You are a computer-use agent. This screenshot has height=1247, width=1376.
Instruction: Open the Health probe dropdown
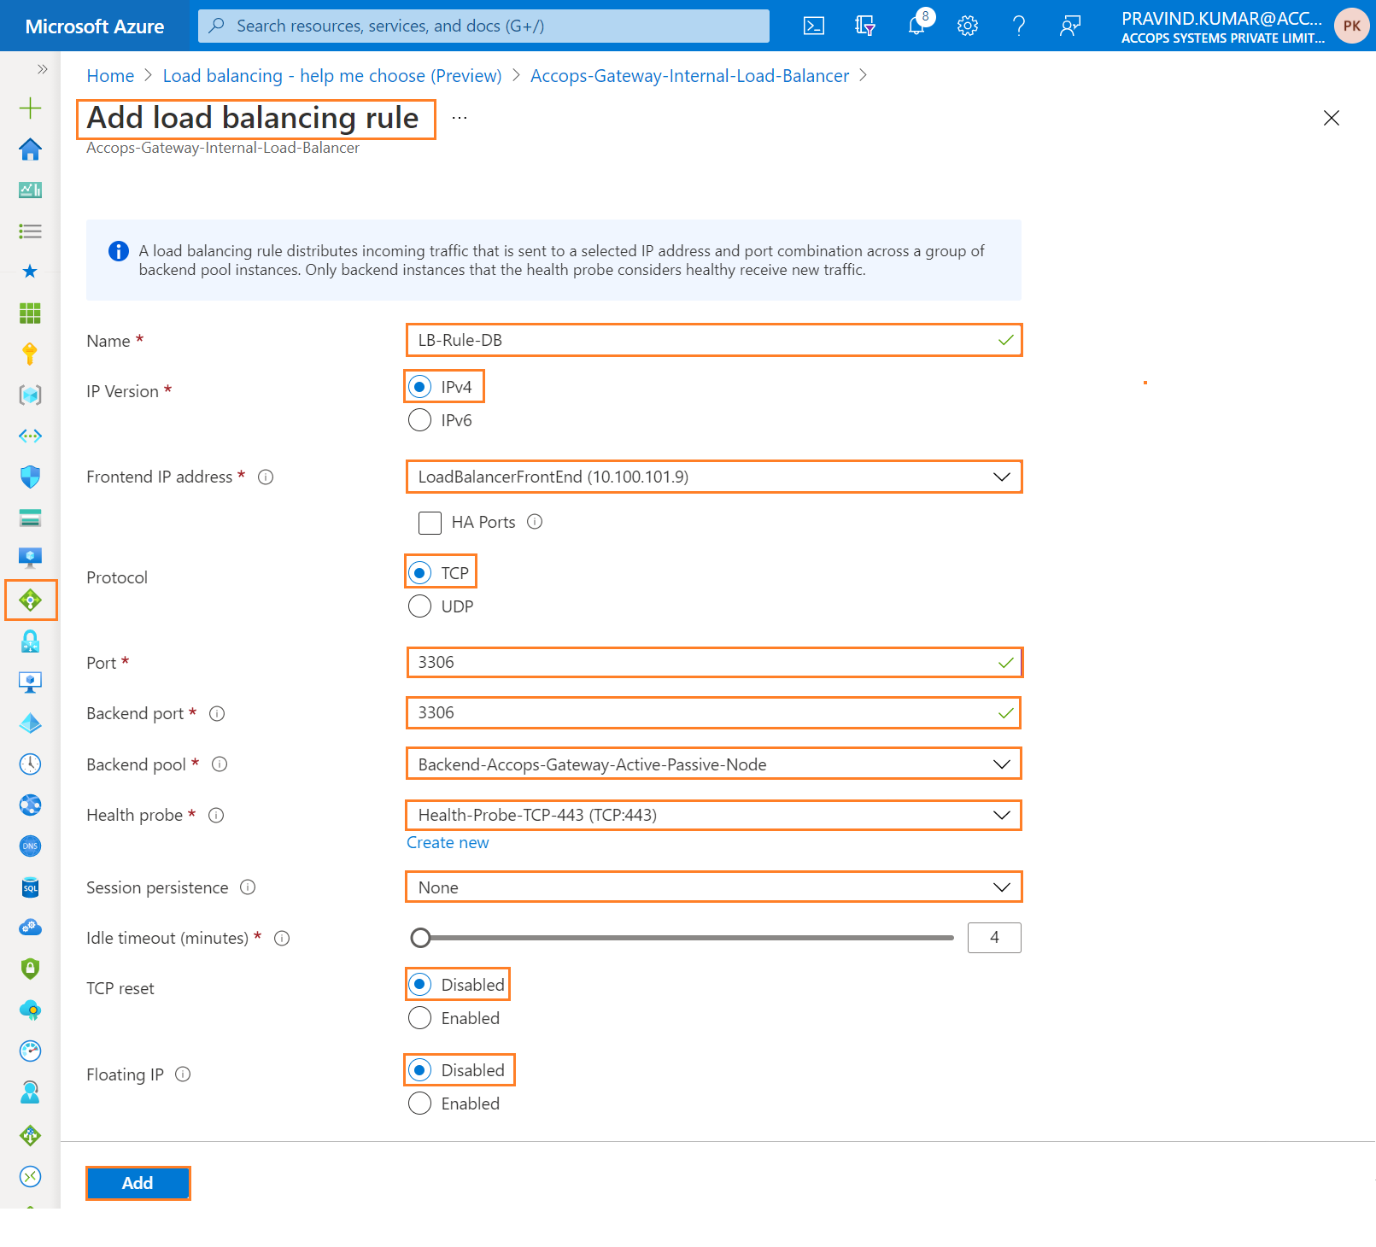click(x=714, y=815)
